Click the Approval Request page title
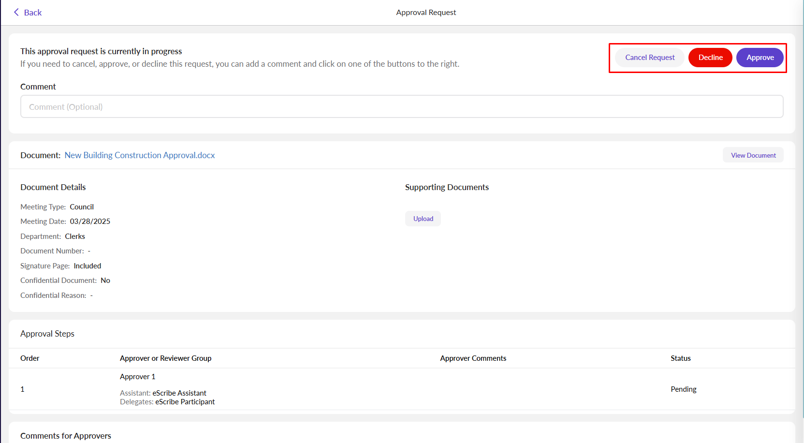The width and height of the screenshot is (804, 443). [425, 13]
